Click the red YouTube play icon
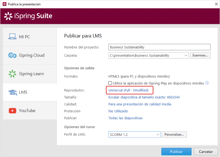 pyautogui.click(x=13, y=111)
